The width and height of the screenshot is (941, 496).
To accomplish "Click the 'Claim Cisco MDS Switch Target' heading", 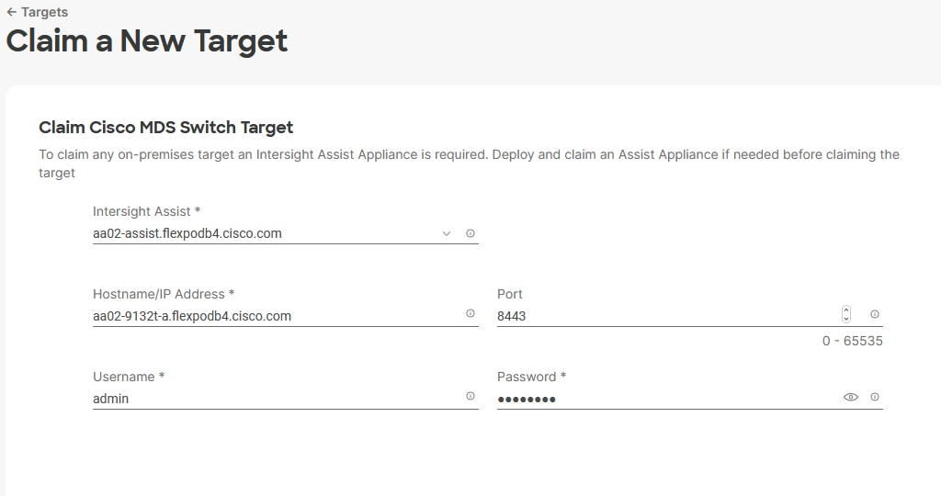I will [166, 128].
